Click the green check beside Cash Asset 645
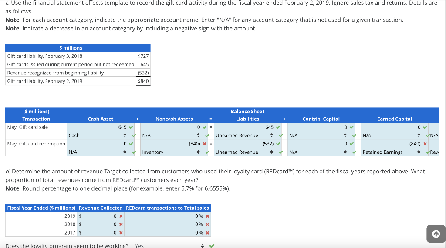The width and height of the screenshot is (446, 248). click(131, 127)
